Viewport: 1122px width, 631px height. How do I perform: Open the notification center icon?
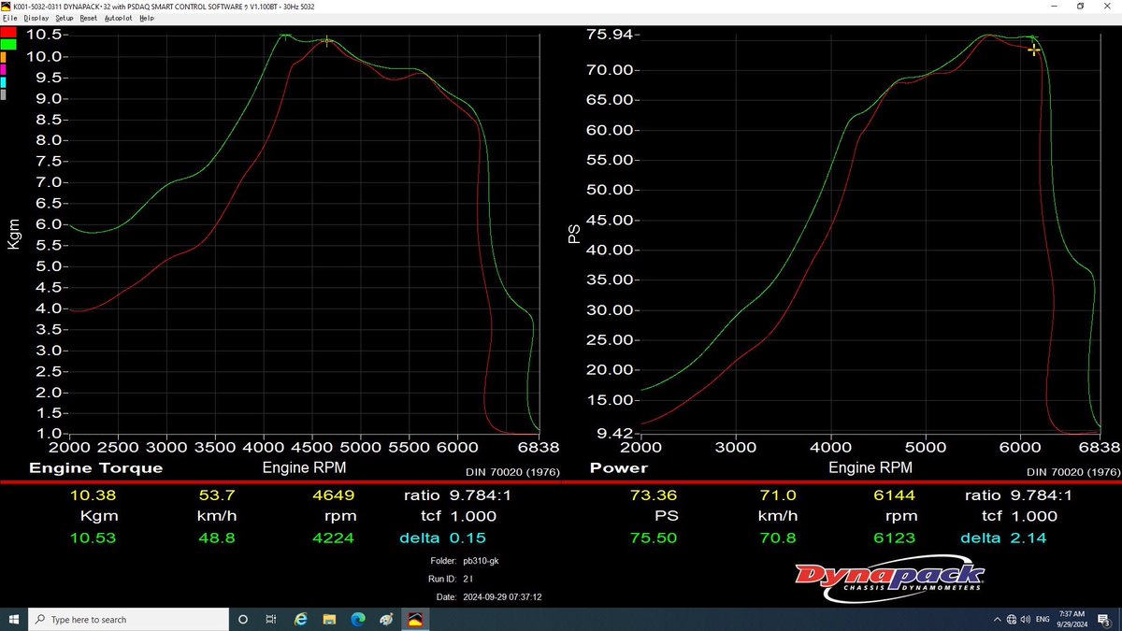click(1105, 619)
